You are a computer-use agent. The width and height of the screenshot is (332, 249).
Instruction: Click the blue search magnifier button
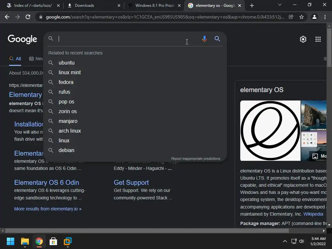click(x=217, y=39)
